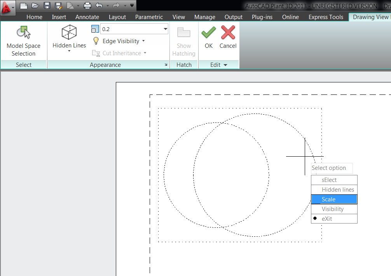The image size is (391, 276).
Task: Expand the Hidden Lines style dropdown arrow
Action: pyautogui.click(x=69, y=51)
